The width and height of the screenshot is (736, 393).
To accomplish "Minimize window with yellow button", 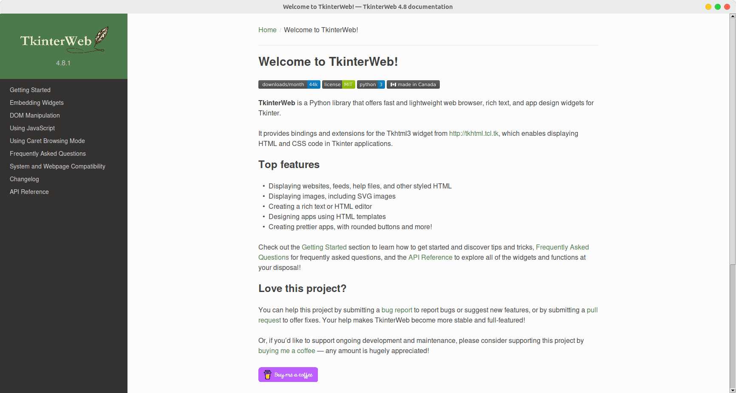I will [708, 7].
